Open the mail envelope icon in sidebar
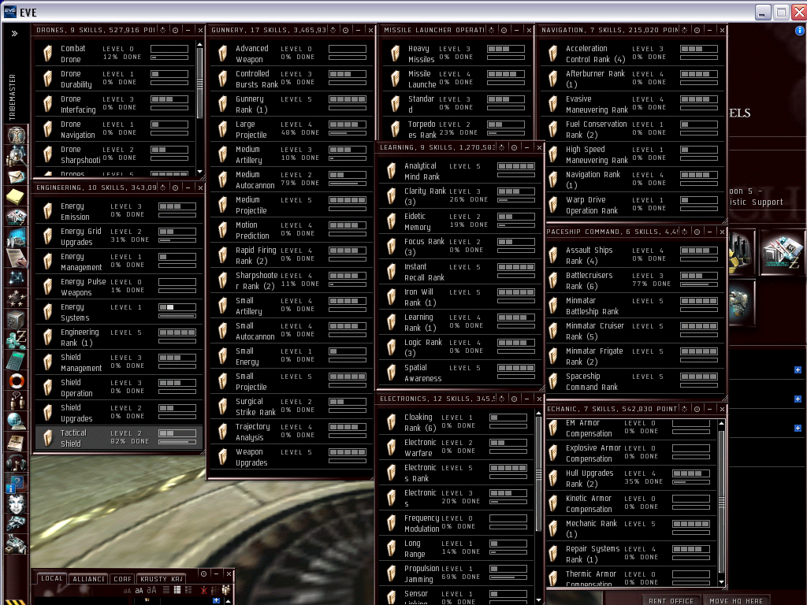Image resolution: width=807 pixels, height=605 pixels. 17,176
